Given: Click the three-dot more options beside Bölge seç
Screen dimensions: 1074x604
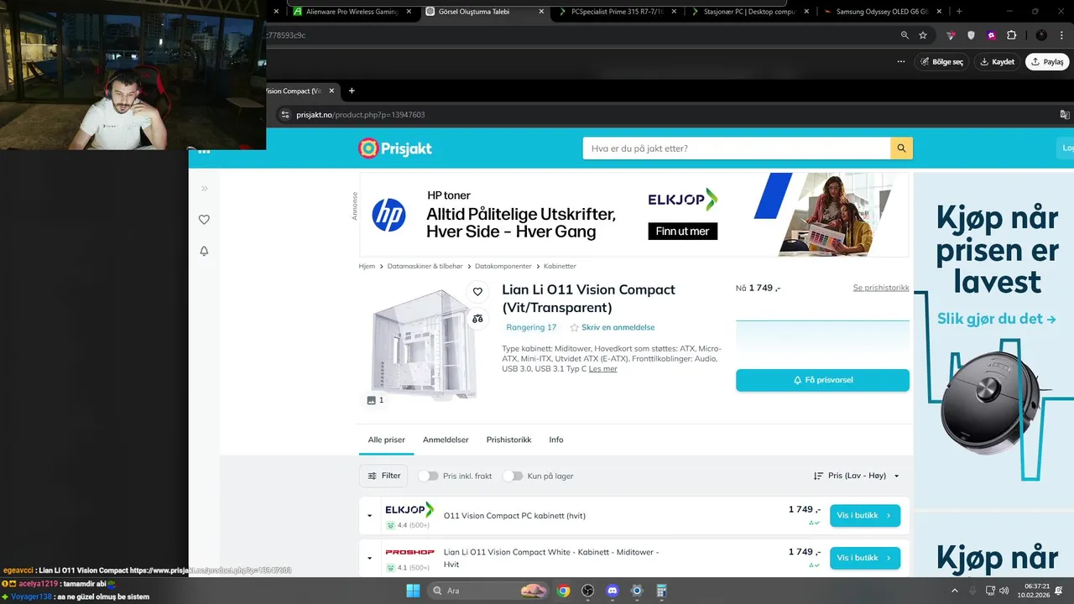Looking at the screenshot, I should [x=901, y=61].
